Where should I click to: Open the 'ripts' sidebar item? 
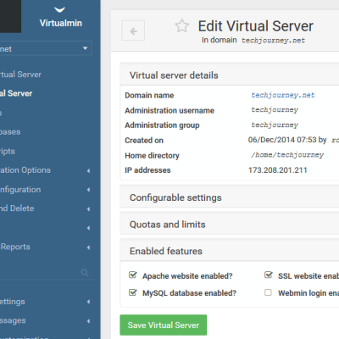8,151
